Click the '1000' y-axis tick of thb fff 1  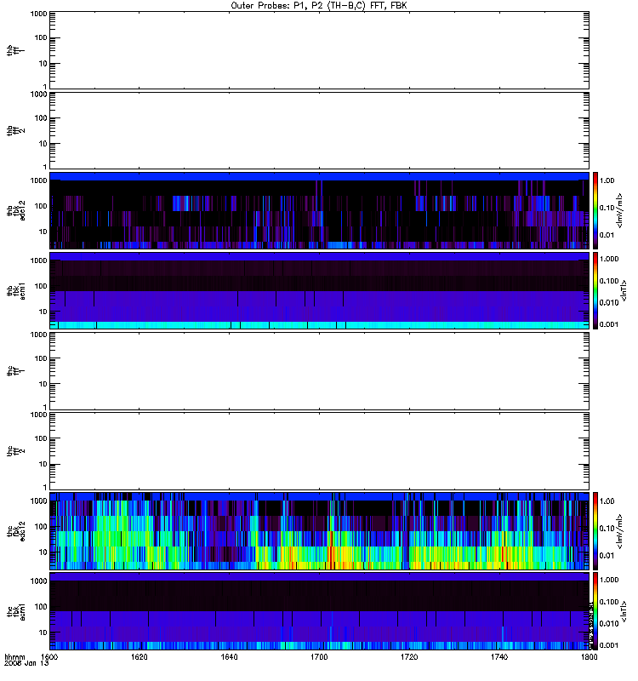click(38, 14)
